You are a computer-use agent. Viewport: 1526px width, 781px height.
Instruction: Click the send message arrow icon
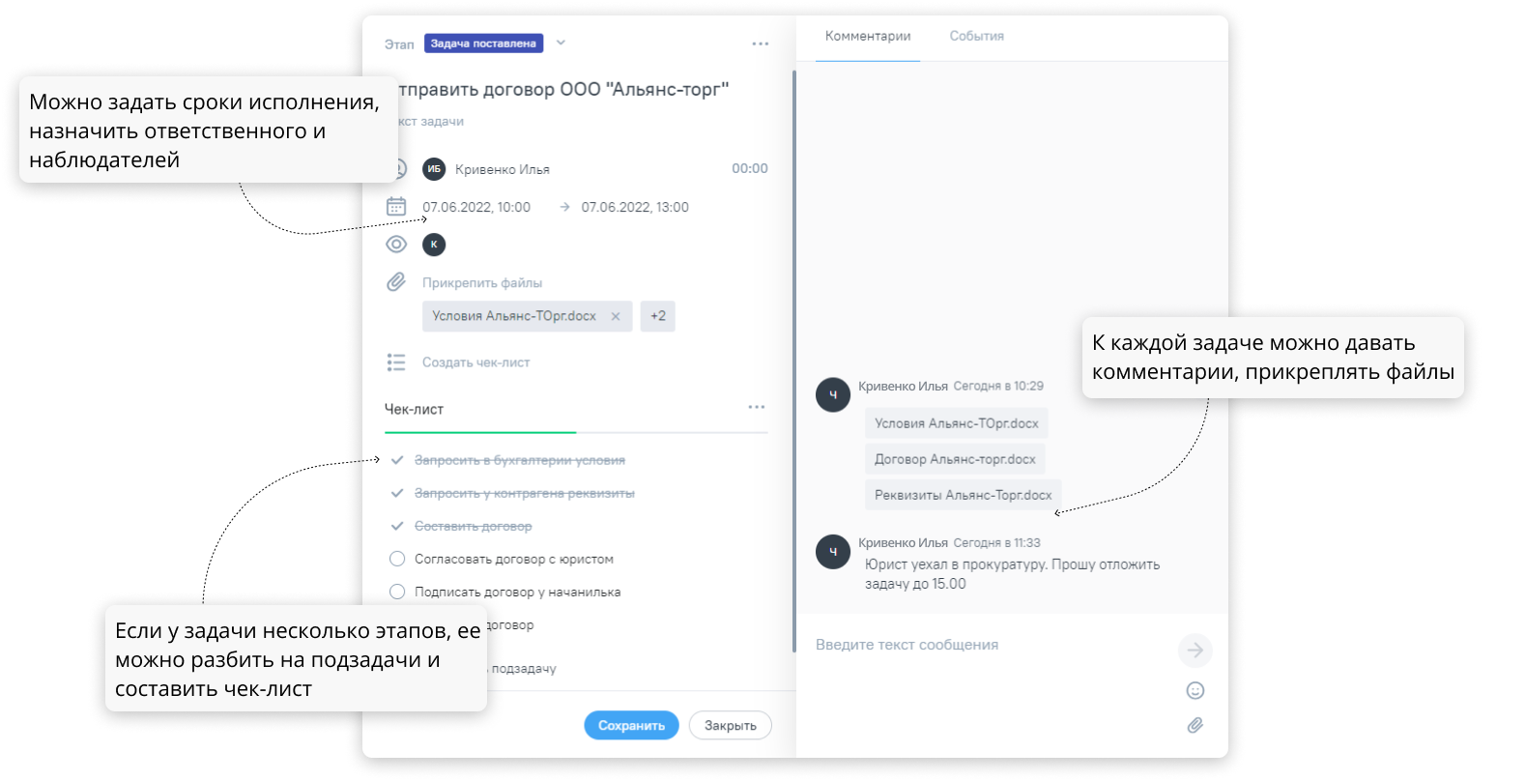click(1195, 651)
